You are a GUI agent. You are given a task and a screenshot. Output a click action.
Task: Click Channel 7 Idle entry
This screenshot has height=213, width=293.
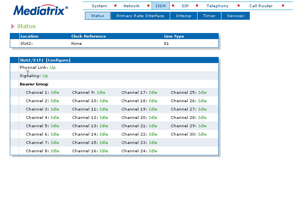[42, 143]
